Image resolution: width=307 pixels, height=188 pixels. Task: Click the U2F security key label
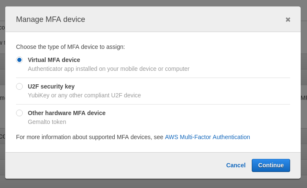coord(51,86)
